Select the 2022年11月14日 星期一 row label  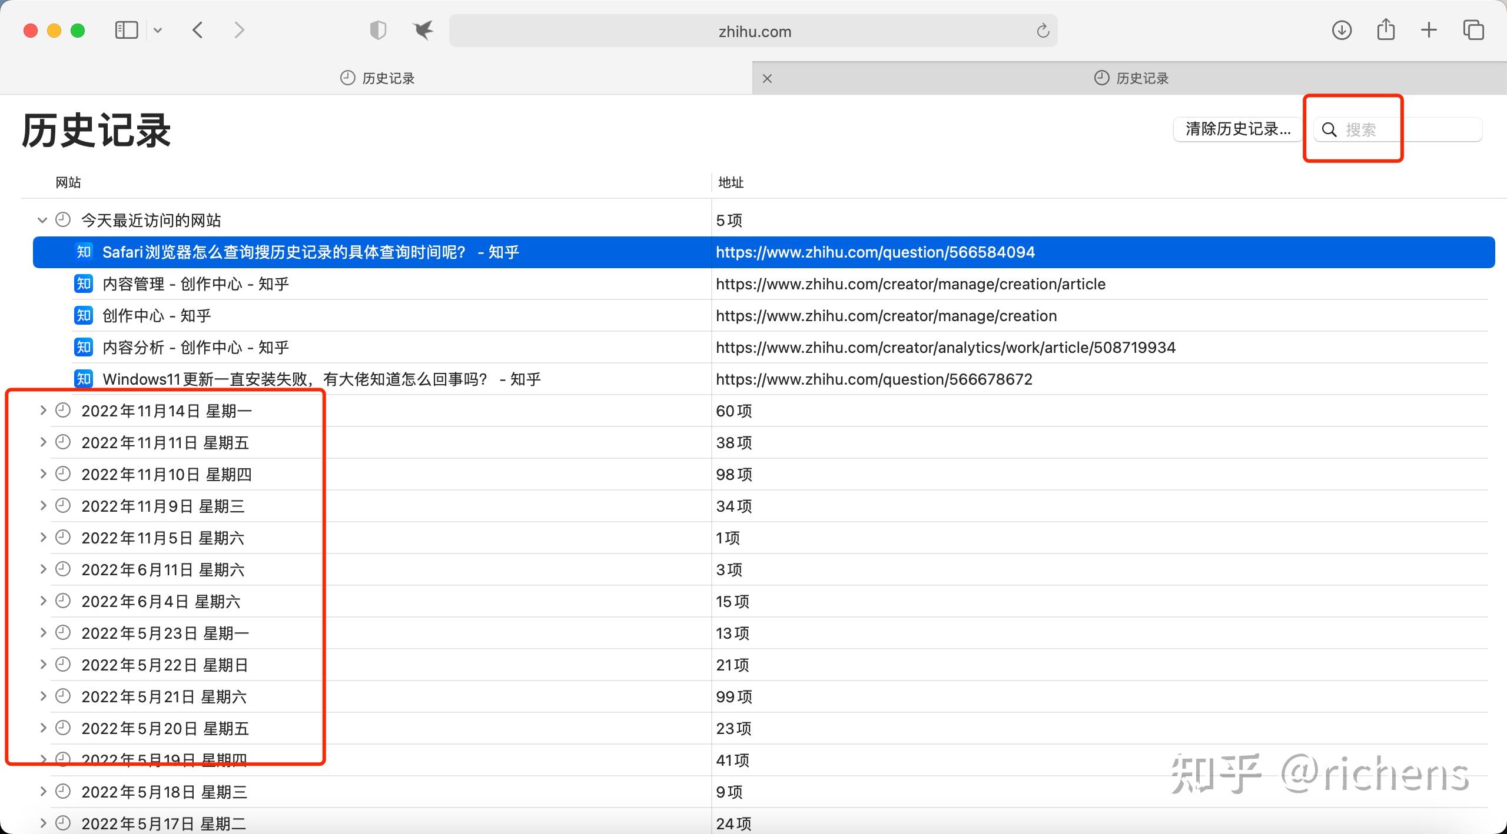pyautogui.click(x=167, y=411)
